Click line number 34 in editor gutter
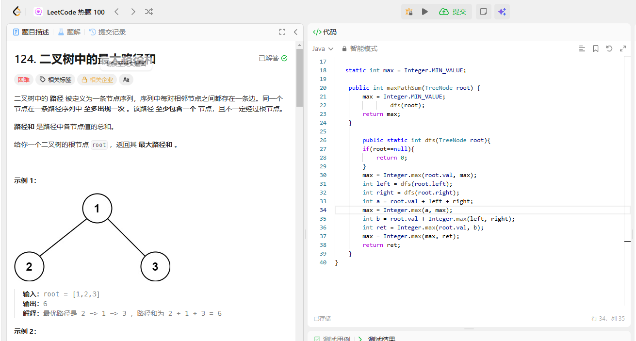The height and width of the screenshot is (341, 636). click(323, 210)
